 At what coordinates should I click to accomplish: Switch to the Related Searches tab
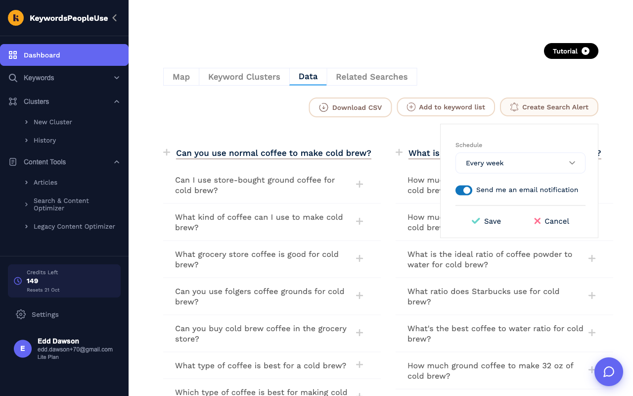(x=372, y=77)
